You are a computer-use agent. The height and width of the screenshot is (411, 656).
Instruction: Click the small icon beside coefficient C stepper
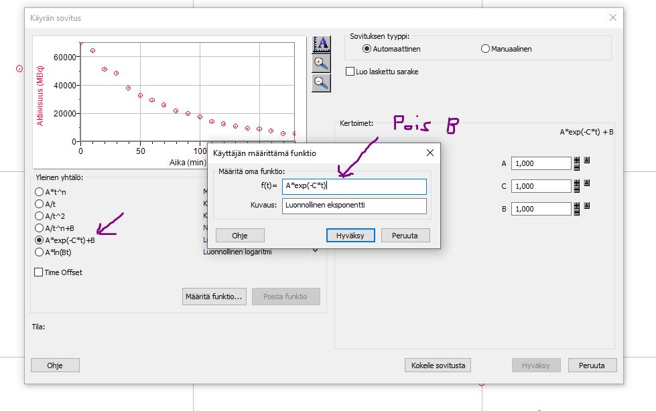click(586, 184)
